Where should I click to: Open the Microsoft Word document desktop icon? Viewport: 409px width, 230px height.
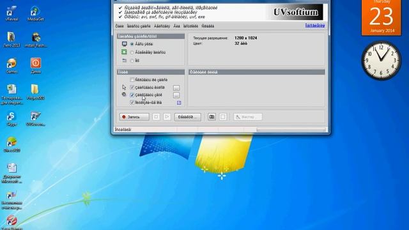point(12,173)
